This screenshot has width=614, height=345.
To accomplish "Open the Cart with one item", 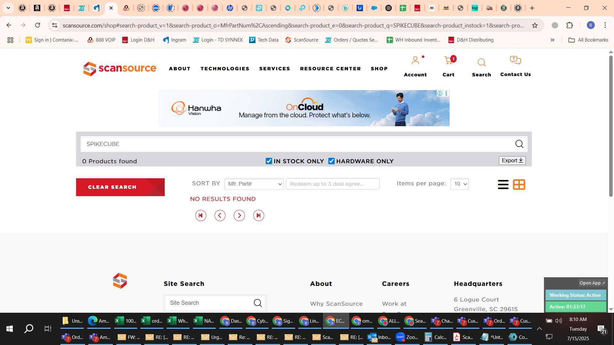I will 449,60.
